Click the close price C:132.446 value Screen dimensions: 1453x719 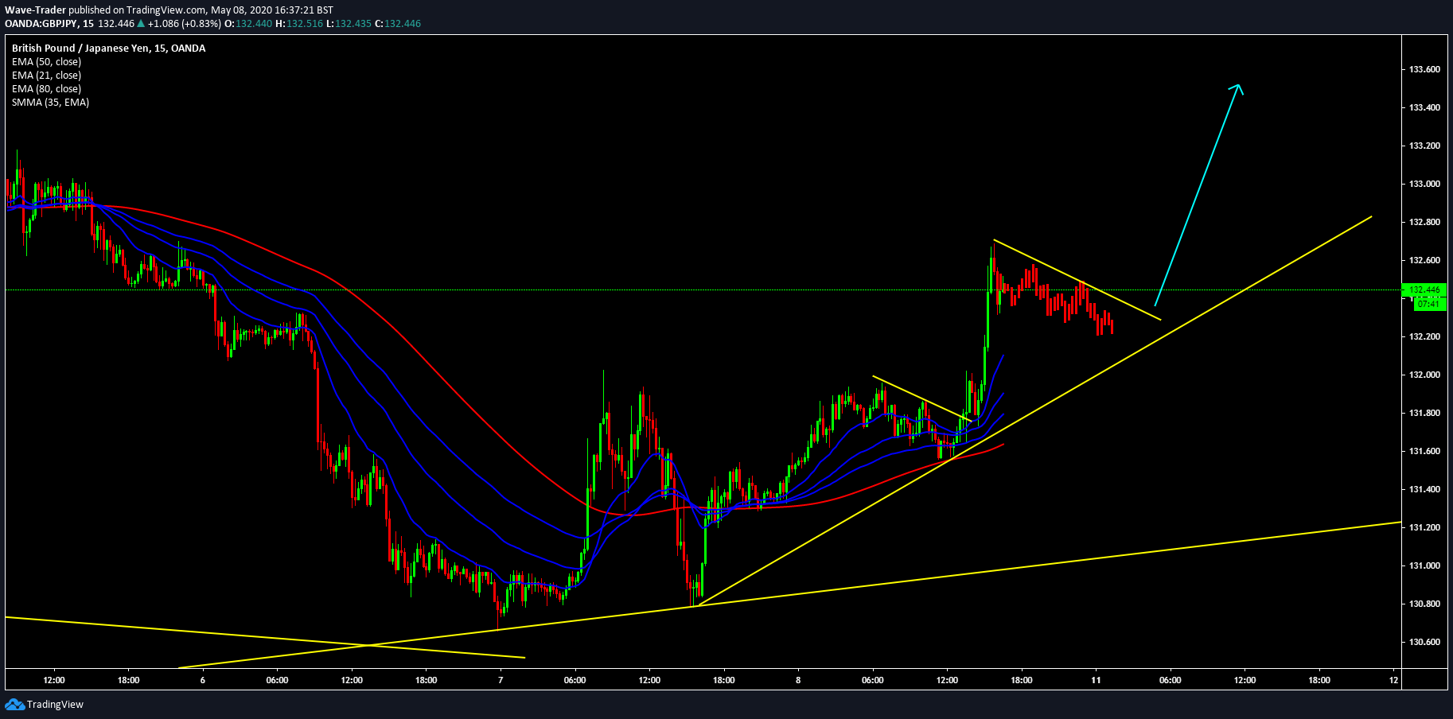coord(398,24)
